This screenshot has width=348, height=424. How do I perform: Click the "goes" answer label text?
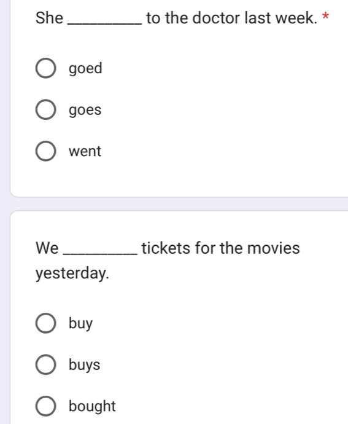(85, 111)
